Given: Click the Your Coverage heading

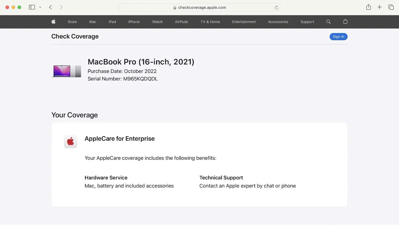Looking at the screenshot, I should 74,115.
